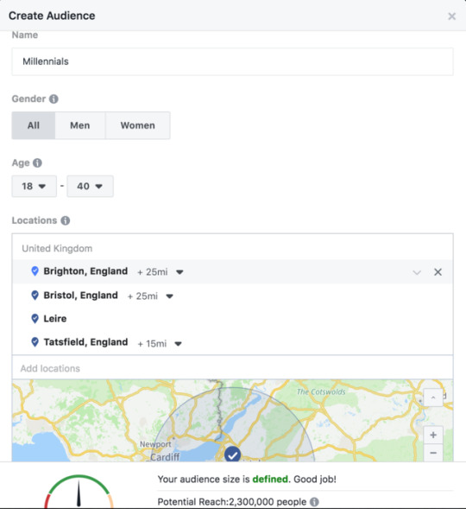The image size is (466, 509).
Task: Zoom out on the map
Action: [433, 453]
